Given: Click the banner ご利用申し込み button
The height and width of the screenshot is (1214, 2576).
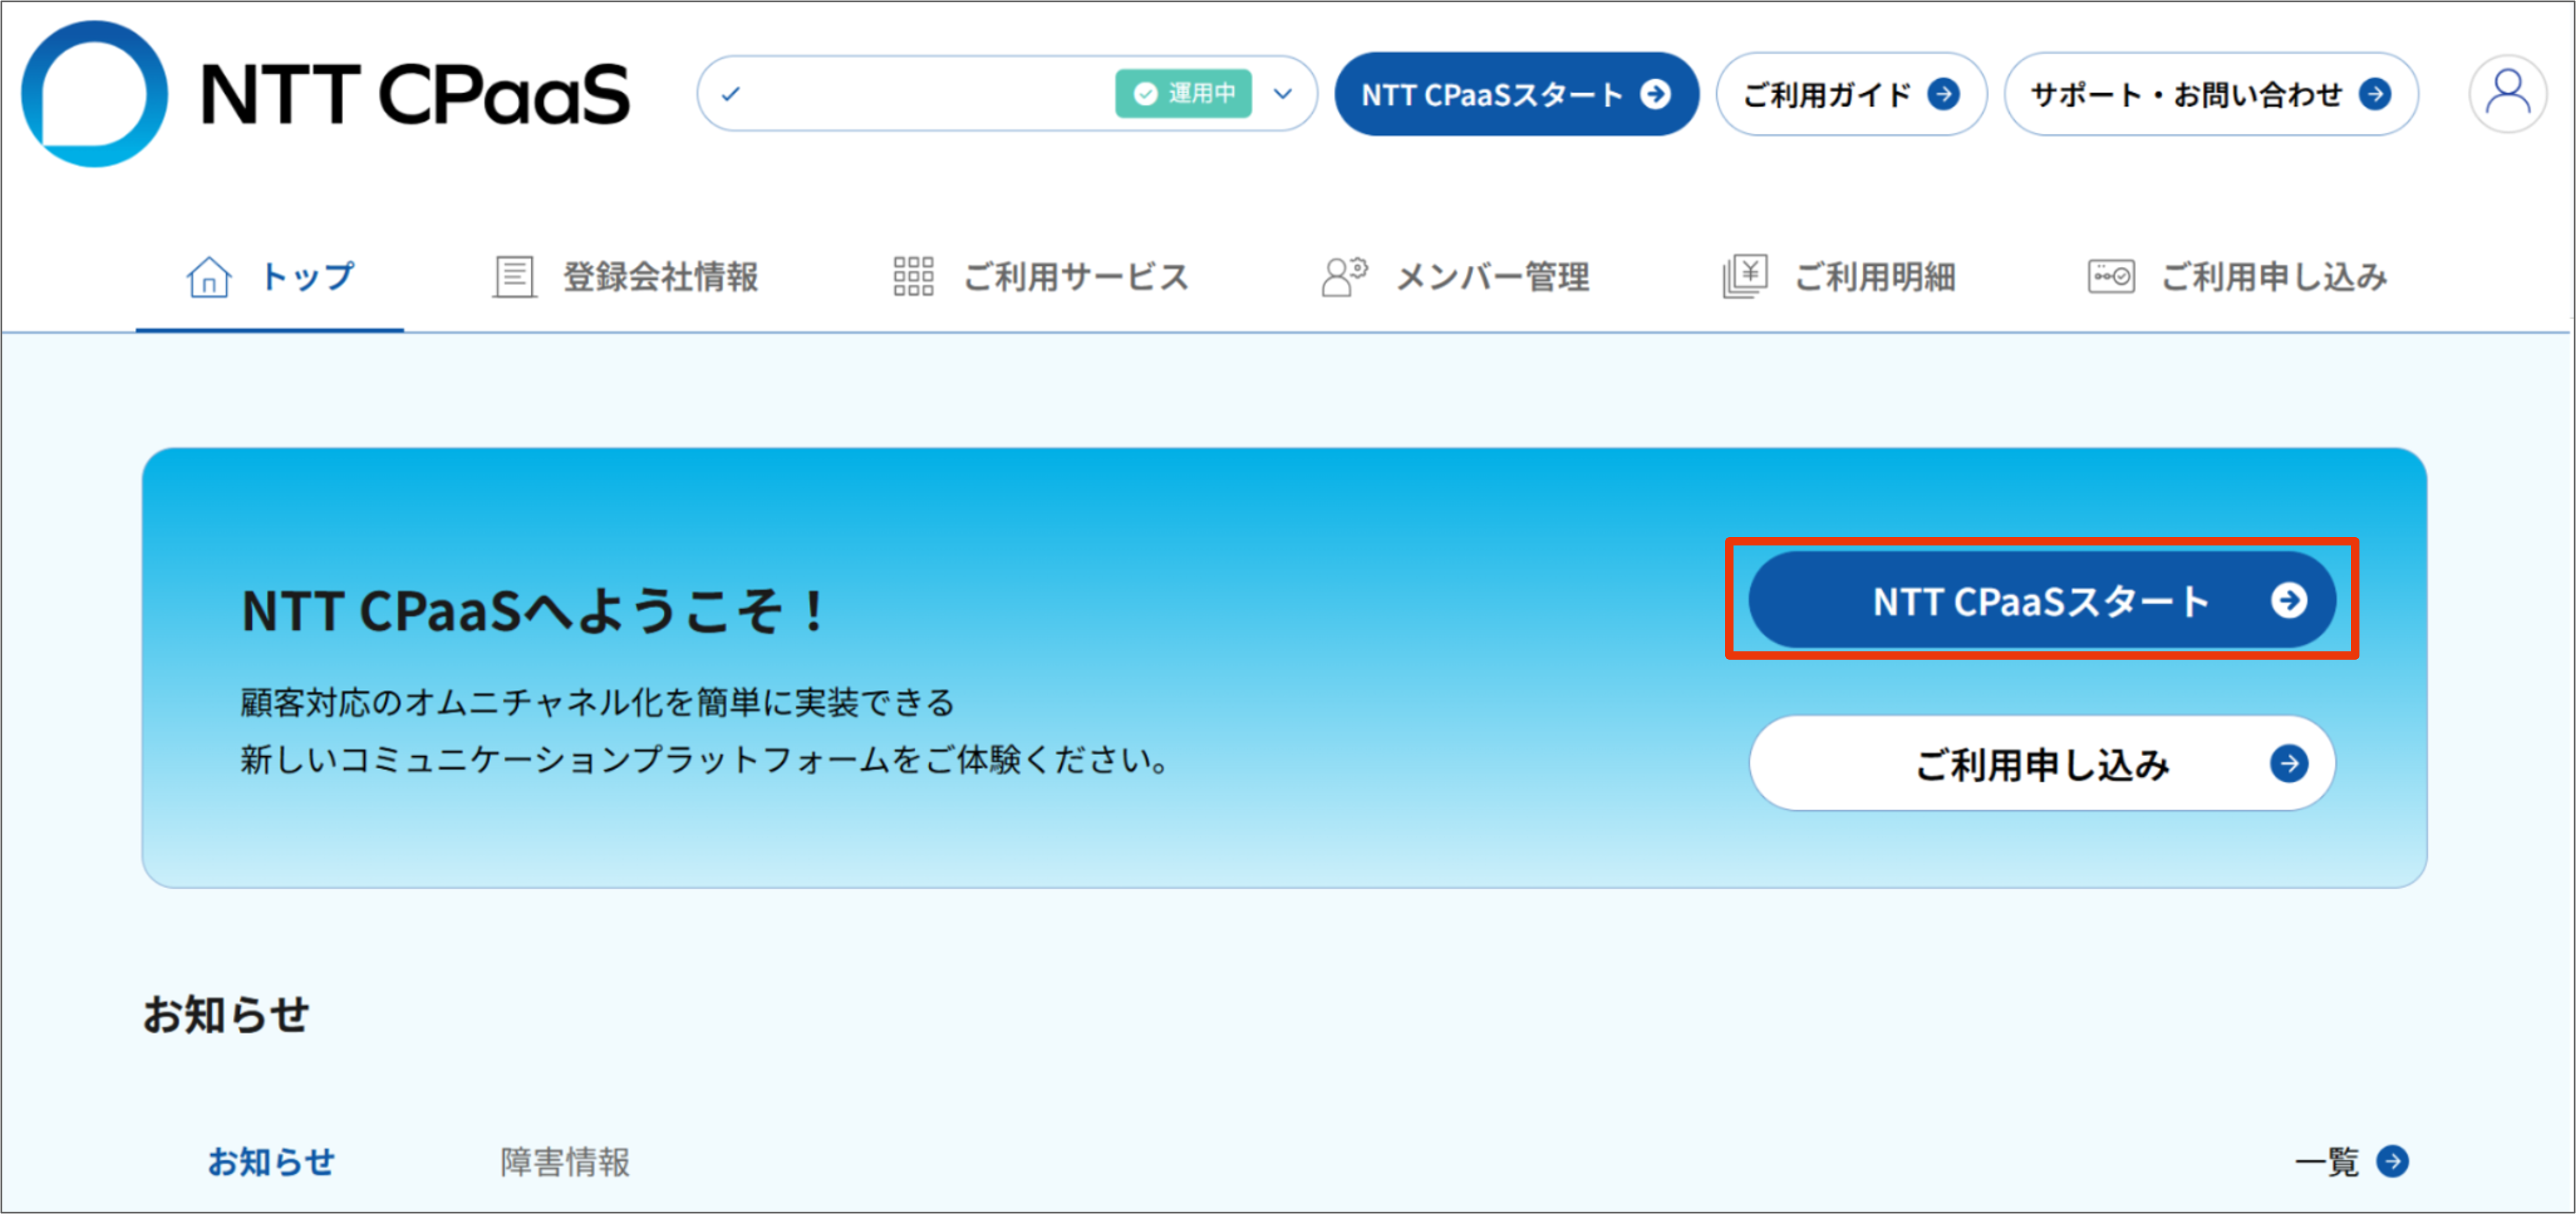Looking at the screenshot, I should pyautogui.click(x=2042, y=764).
